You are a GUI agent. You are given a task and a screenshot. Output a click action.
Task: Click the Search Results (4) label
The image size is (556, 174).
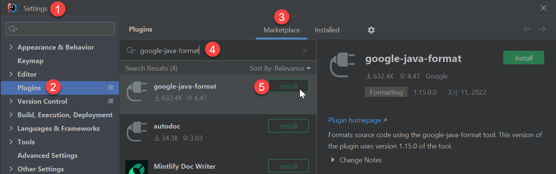click(151, 68)
